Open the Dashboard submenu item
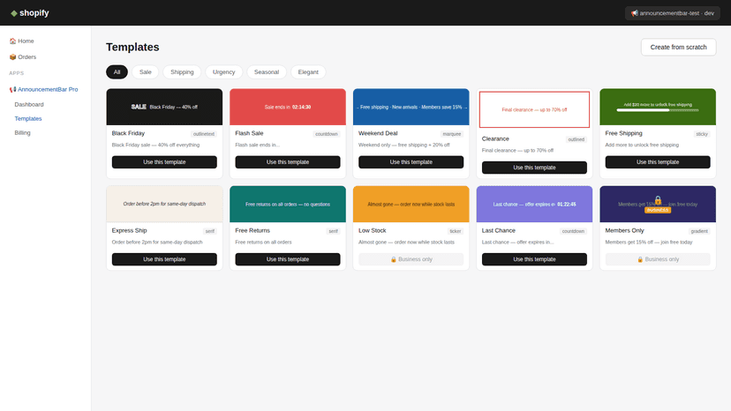The image size is (731, 411). click(x=29, y=104)
